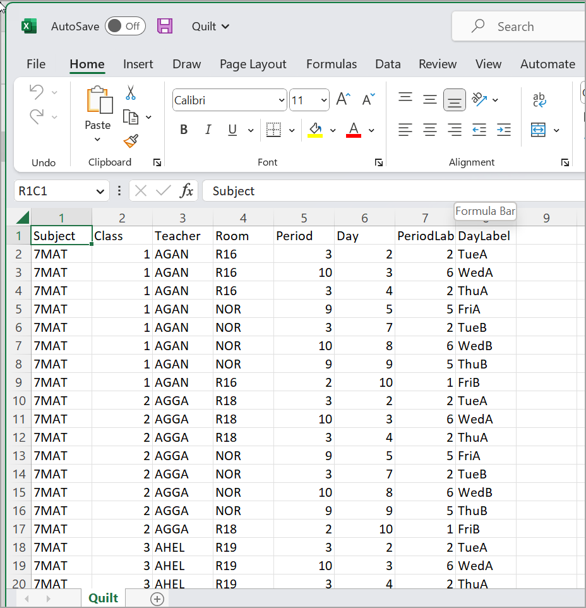
Task: Add a new sheet with plus button
Action: coord(157,599)
